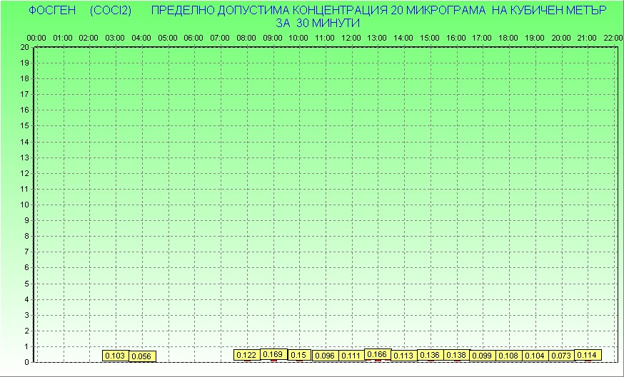Select the 0.096 data label
This screenshot has width=624, height=377.
click(325, 356)
